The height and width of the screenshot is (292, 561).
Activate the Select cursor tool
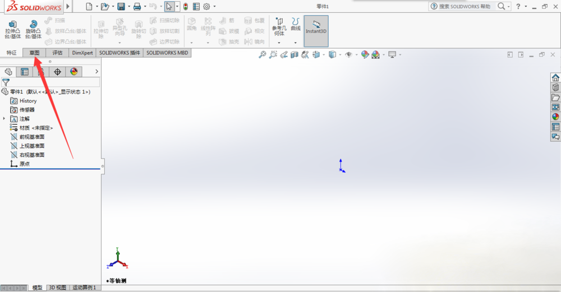pyautogui.click(x=169, y=6)
